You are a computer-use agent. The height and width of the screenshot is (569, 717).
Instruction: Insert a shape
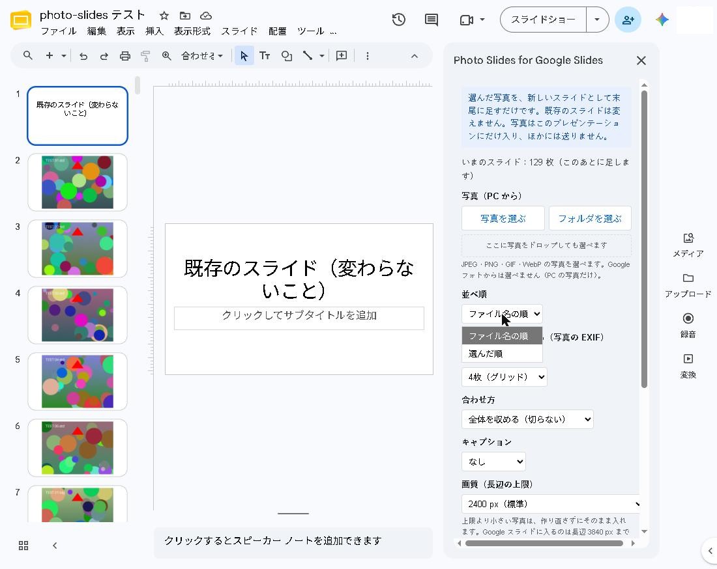pos(287,56)
